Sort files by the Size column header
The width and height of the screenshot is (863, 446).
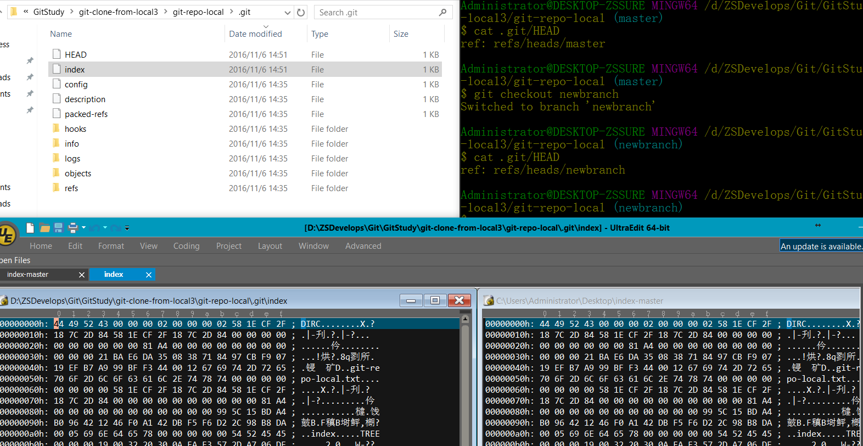pos(401,34)
